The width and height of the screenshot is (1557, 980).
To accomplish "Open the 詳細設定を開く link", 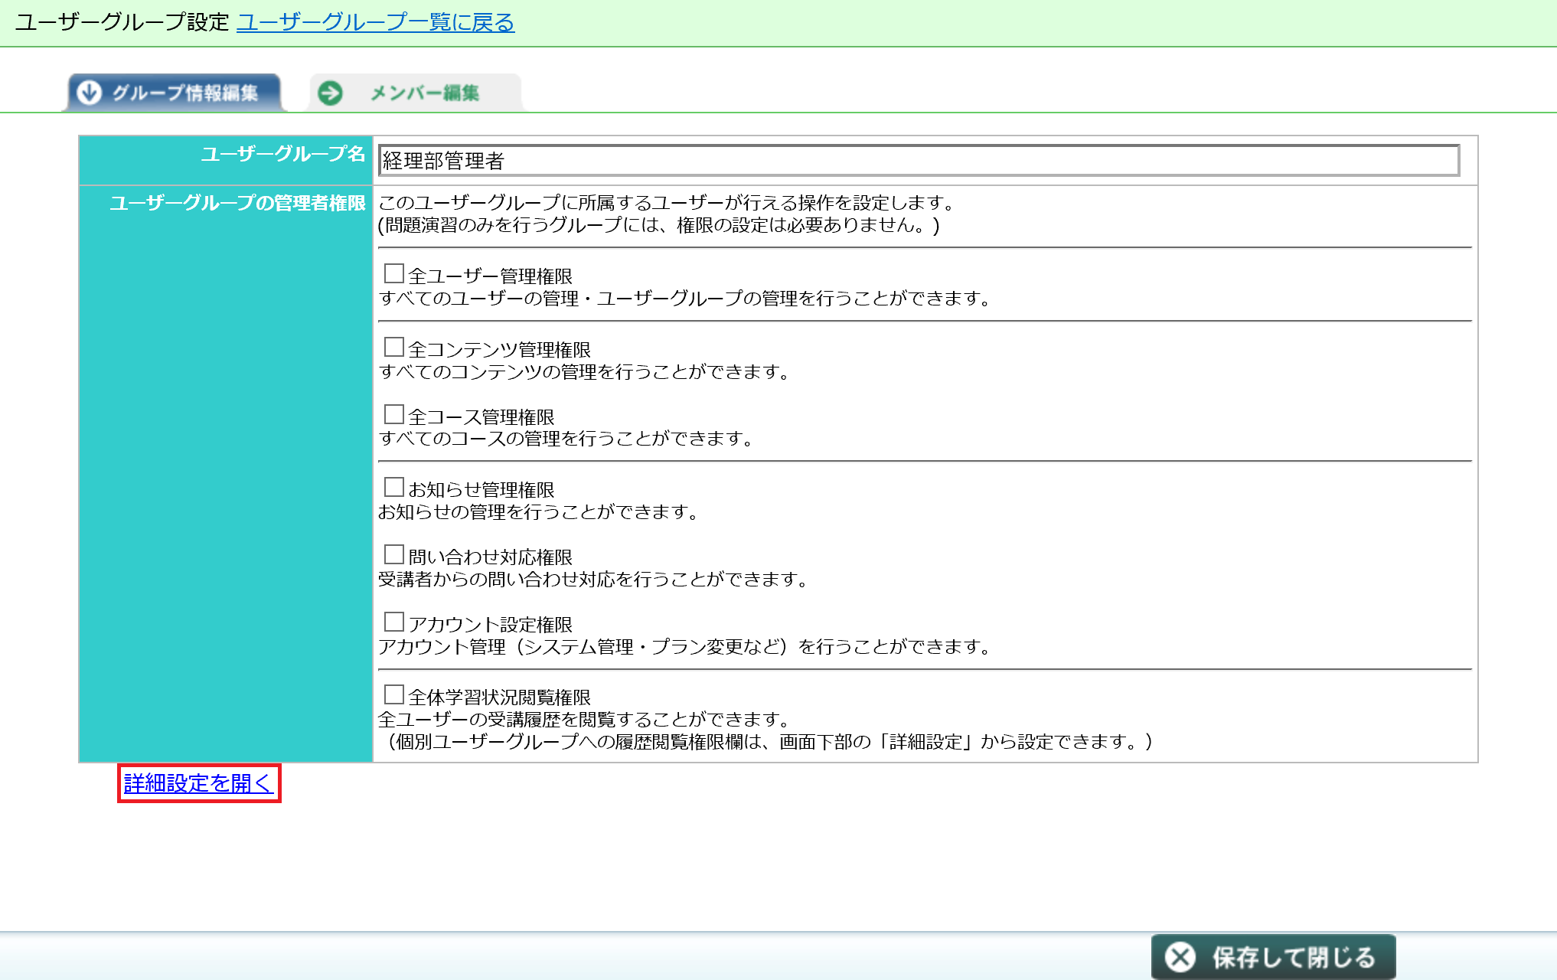I will pyautogui.click(x=199, y=783).
